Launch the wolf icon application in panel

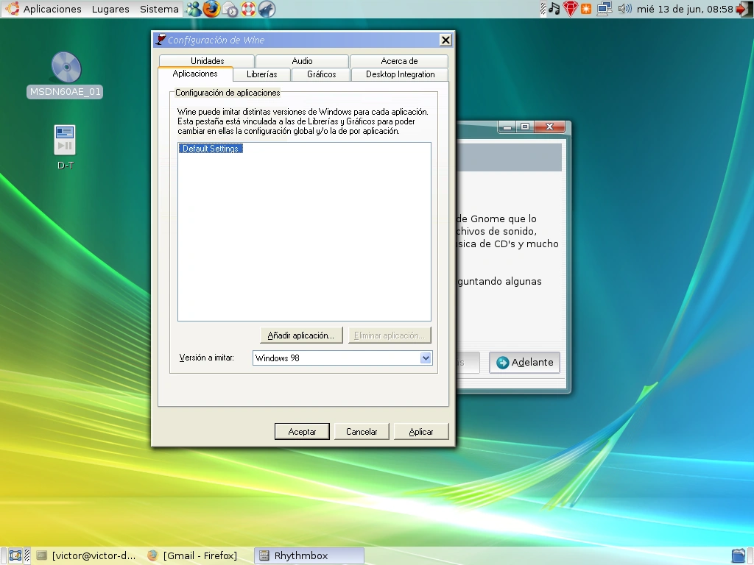(267, 9)
